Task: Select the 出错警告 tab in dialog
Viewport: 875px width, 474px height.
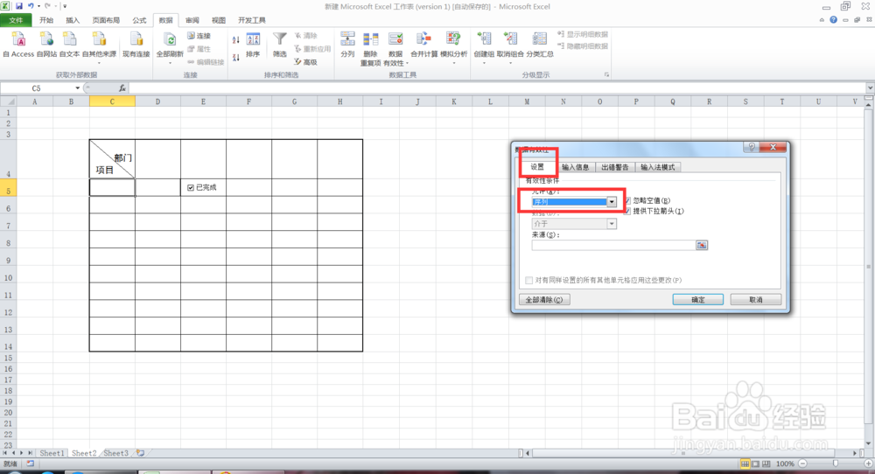Action: coord(615,167)
